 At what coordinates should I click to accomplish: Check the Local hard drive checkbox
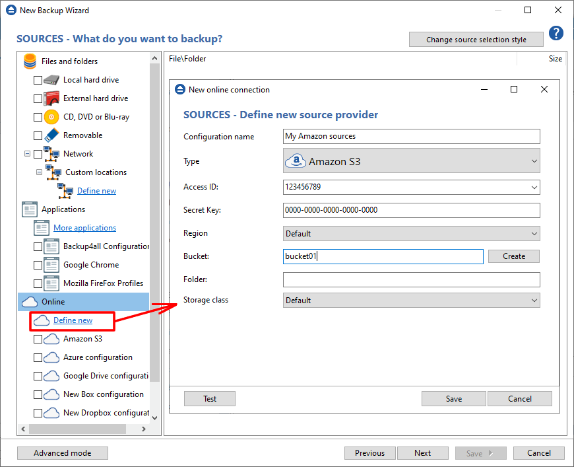(x=38, y=80)
